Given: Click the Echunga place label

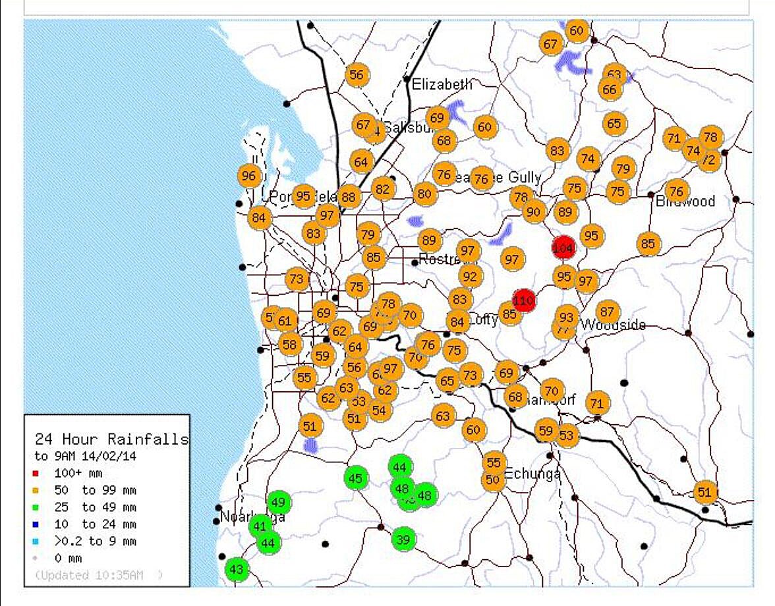Looking at the screenshot, I should point(533,474).
